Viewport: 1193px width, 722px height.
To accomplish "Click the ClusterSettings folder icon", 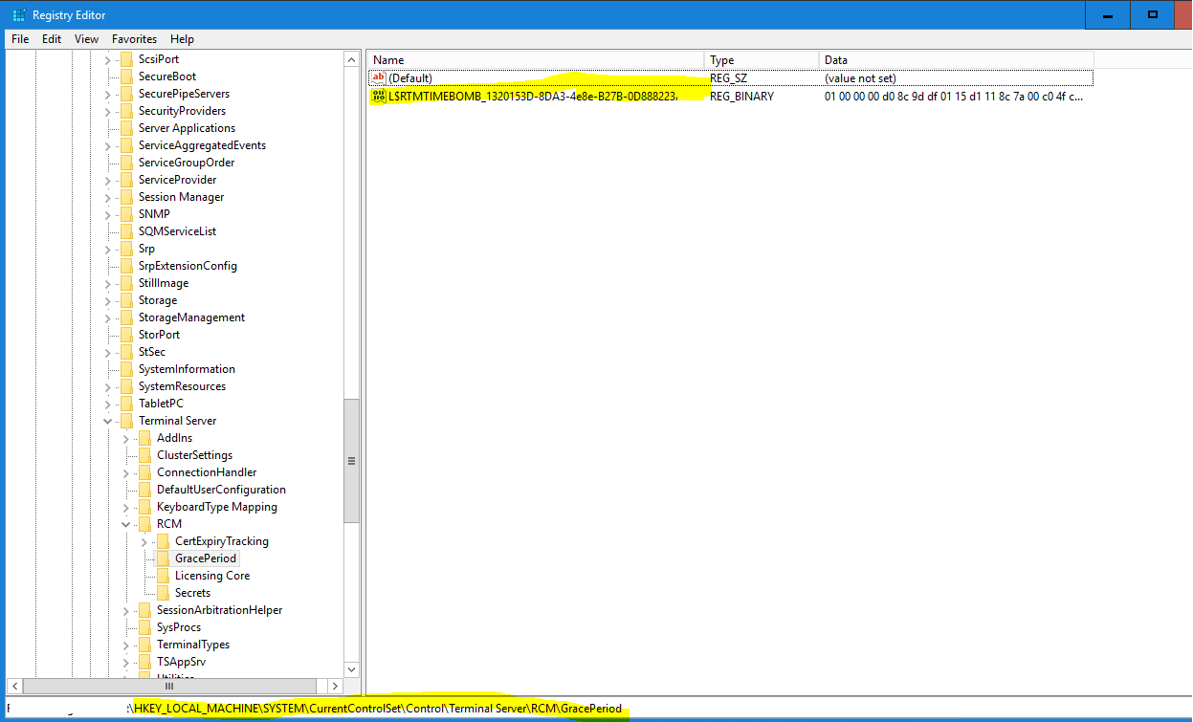I will coord(144,455).
